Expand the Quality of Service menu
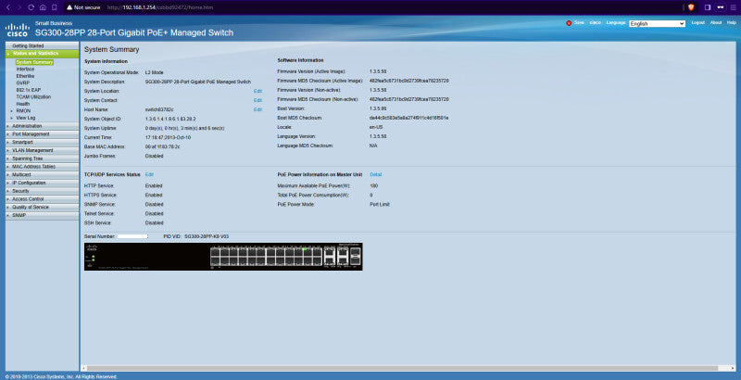 [x=42, y=207]
